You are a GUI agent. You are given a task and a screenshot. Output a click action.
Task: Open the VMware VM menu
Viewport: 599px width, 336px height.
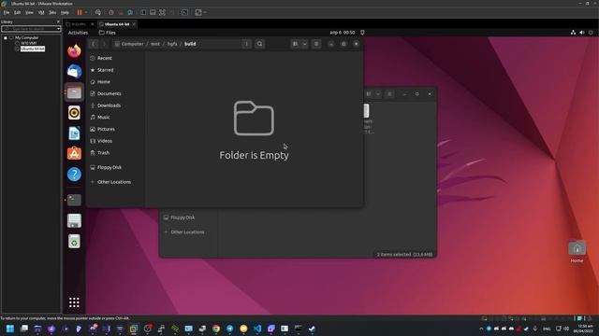pos(41,12)
